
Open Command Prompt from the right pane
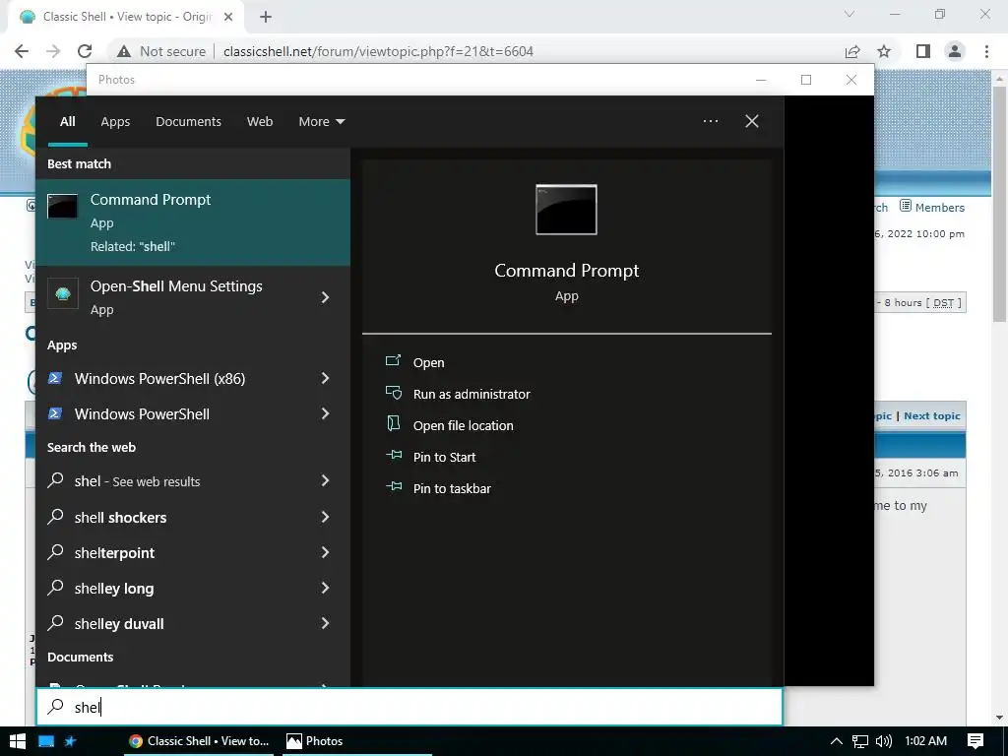[428, 362]
